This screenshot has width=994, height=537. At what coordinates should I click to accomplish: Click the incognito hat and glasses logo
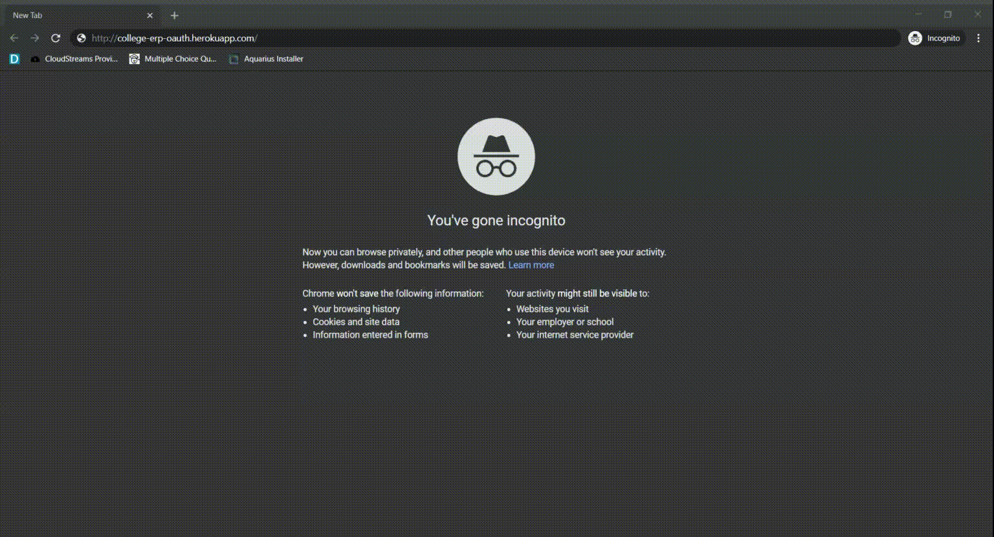(496, 157)
